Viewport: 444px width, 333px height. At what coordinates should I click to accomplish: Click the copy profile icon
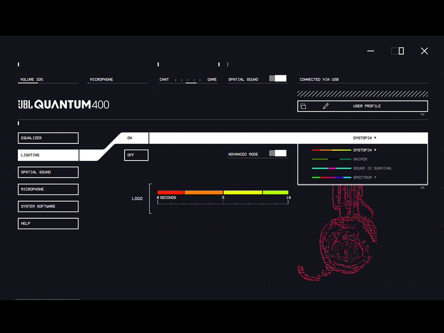[303, 106]
